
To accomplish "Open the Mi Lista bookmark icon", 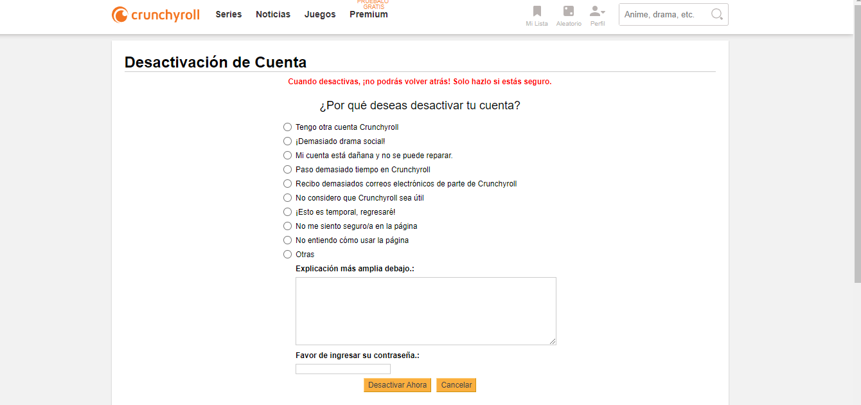I will [x=537, y=12].
